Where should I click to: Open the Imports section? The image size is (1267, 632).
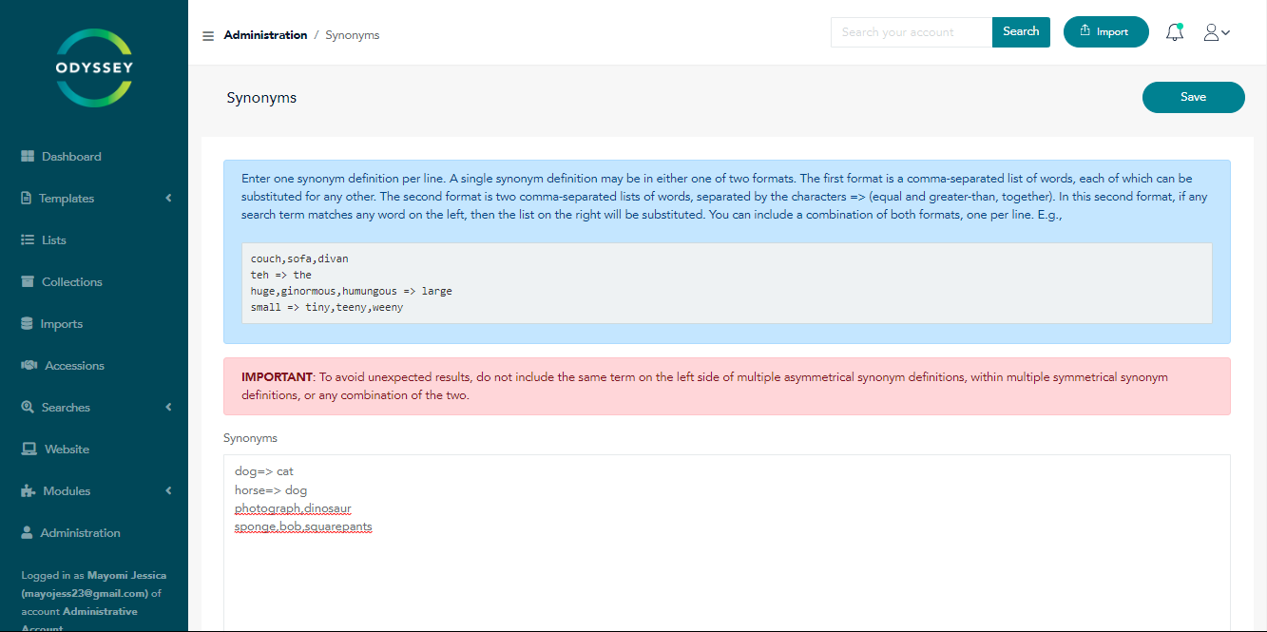tap(62, 324)
